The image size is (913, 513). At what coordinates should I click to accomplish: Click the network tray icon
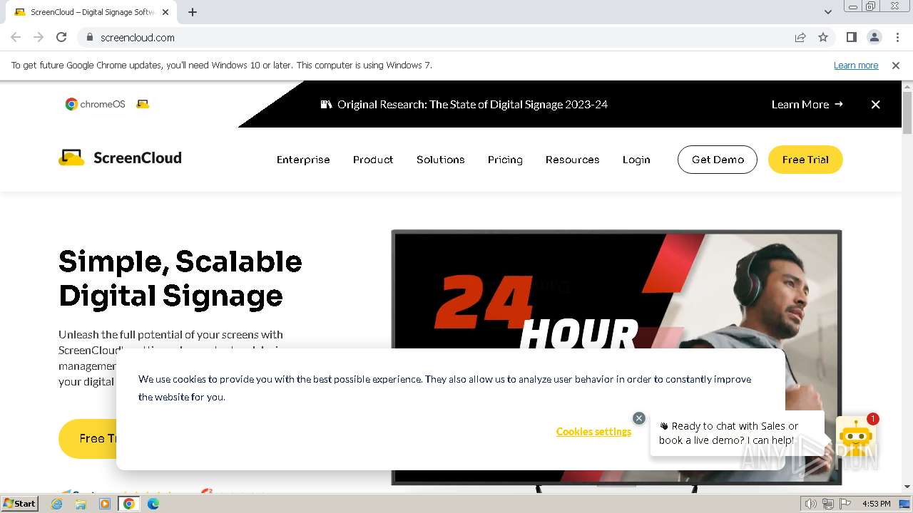coord(828,504)
